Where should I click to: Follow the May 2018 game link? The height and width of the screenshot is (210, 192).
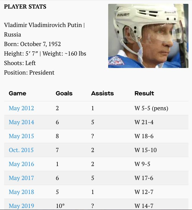click(21, 192)
